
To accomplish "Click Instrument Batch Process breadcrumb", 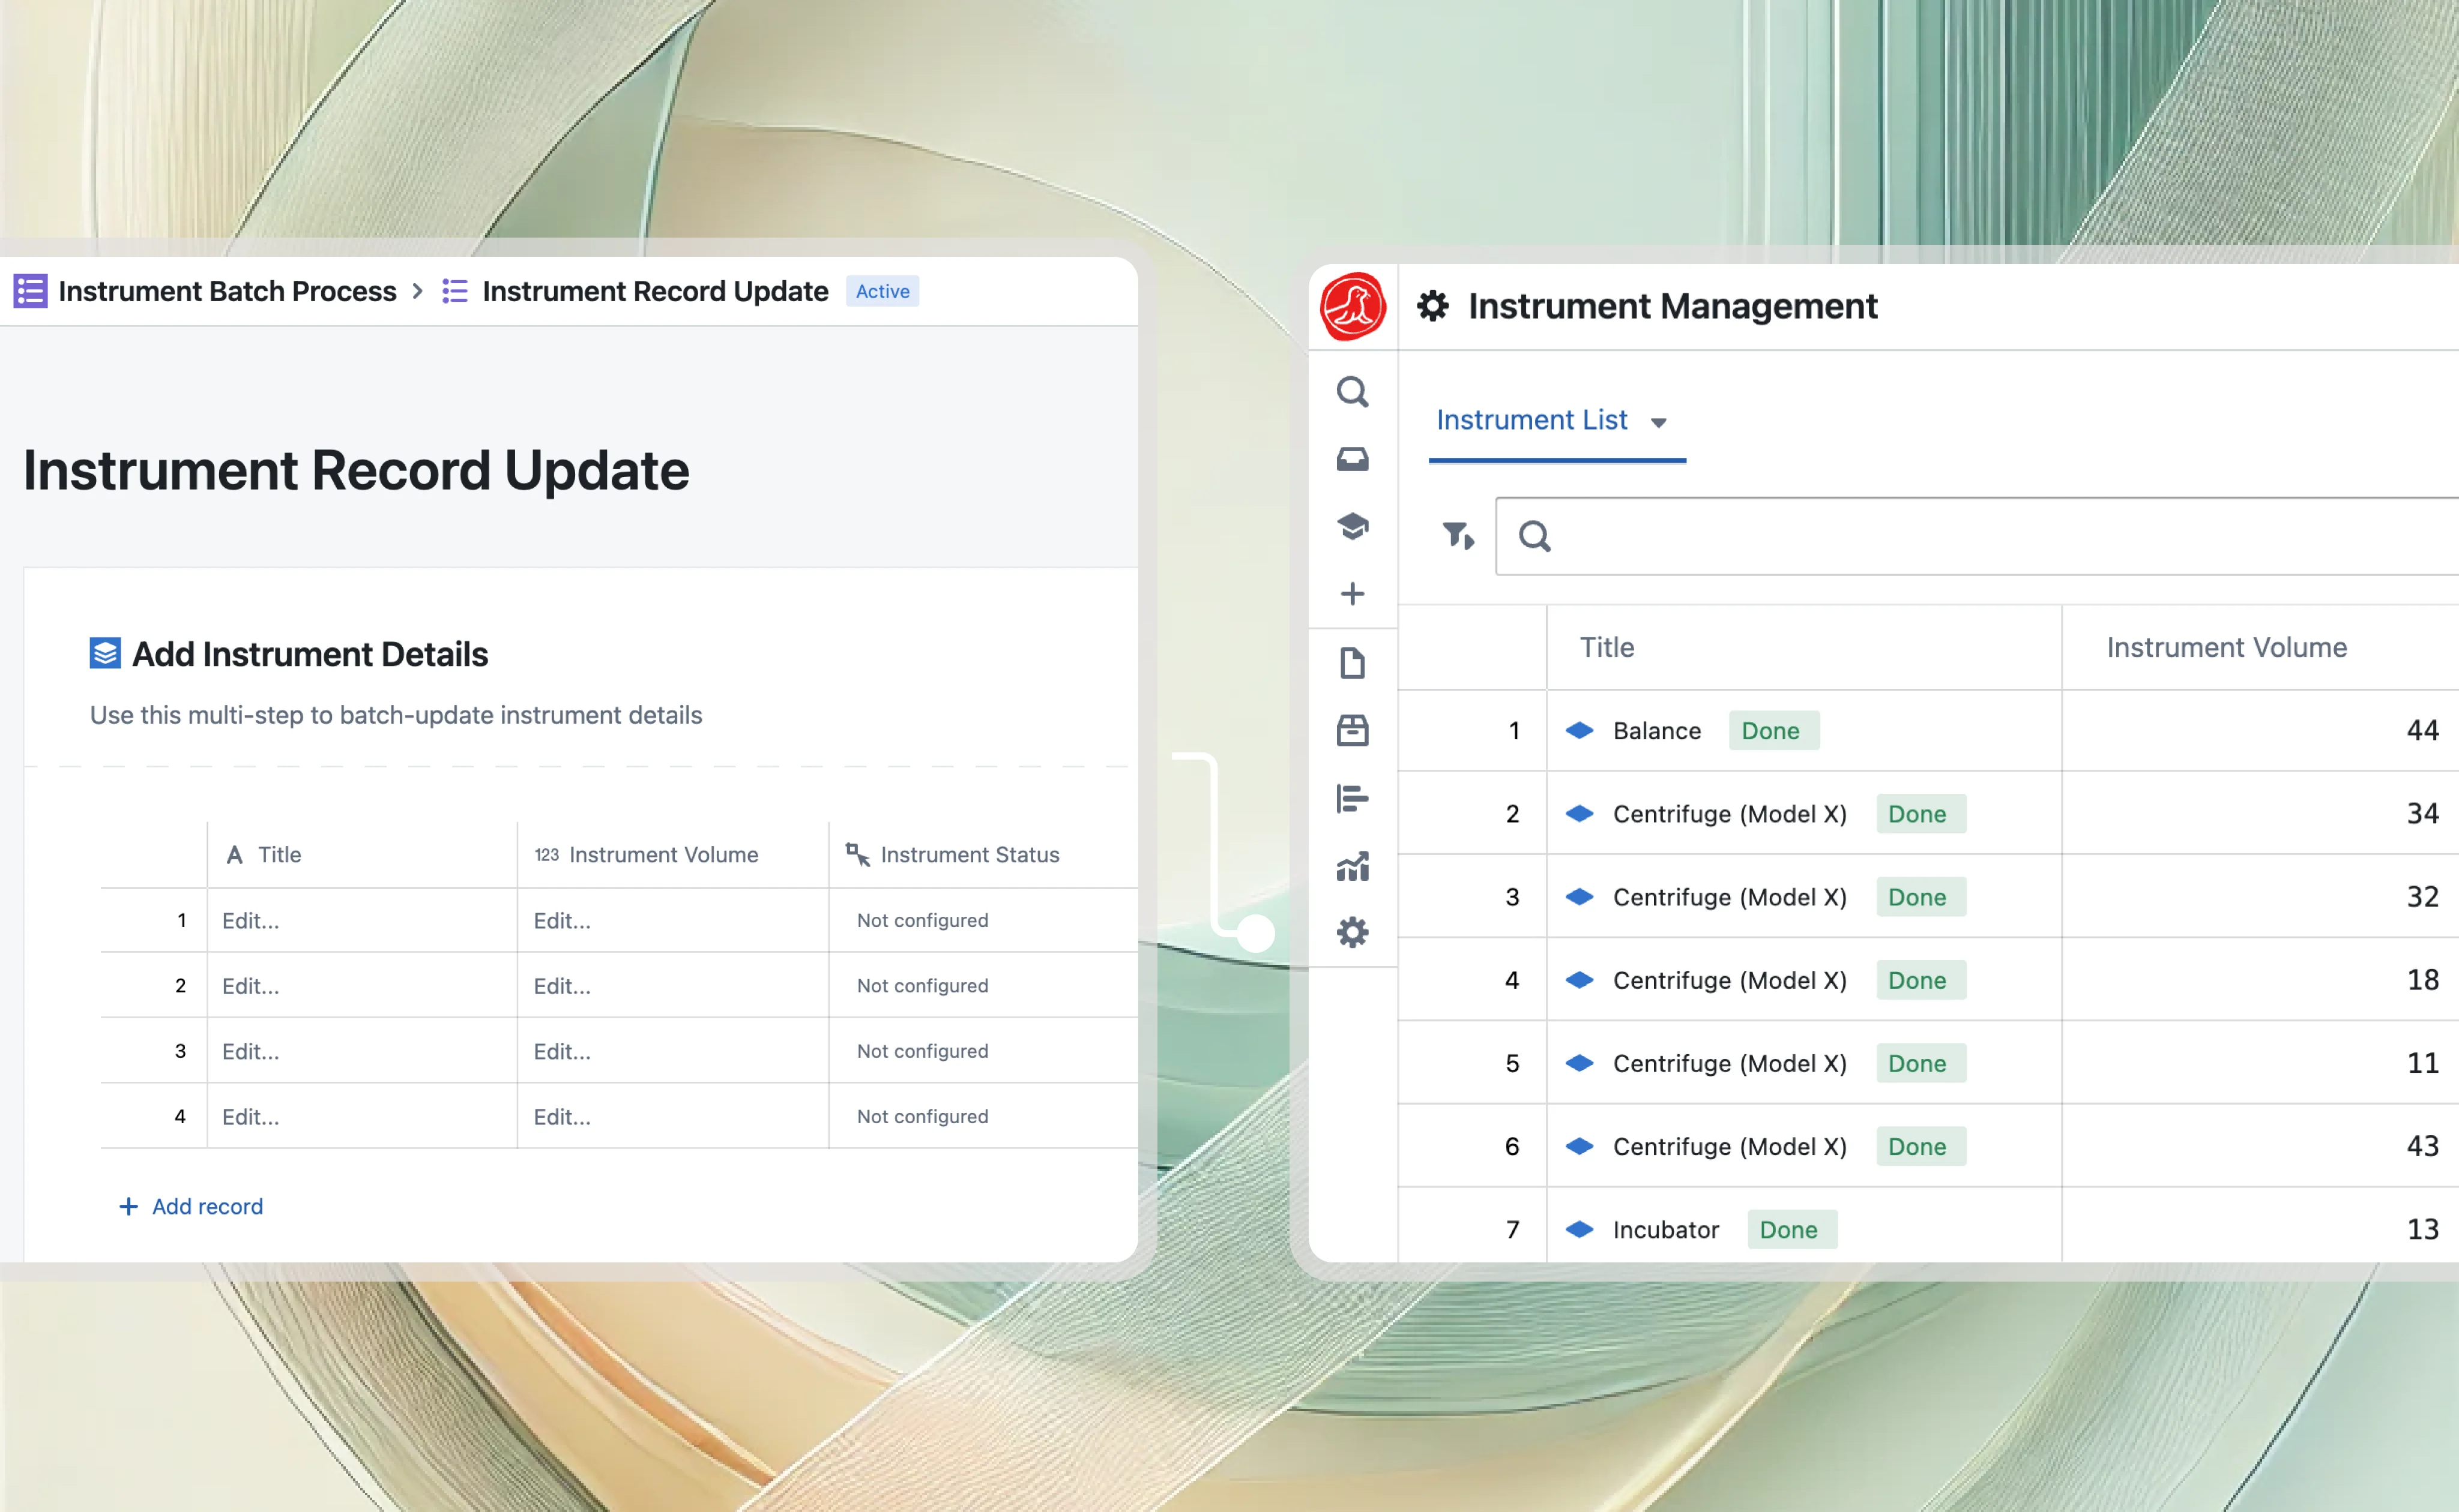I will (x=227, y=291).
